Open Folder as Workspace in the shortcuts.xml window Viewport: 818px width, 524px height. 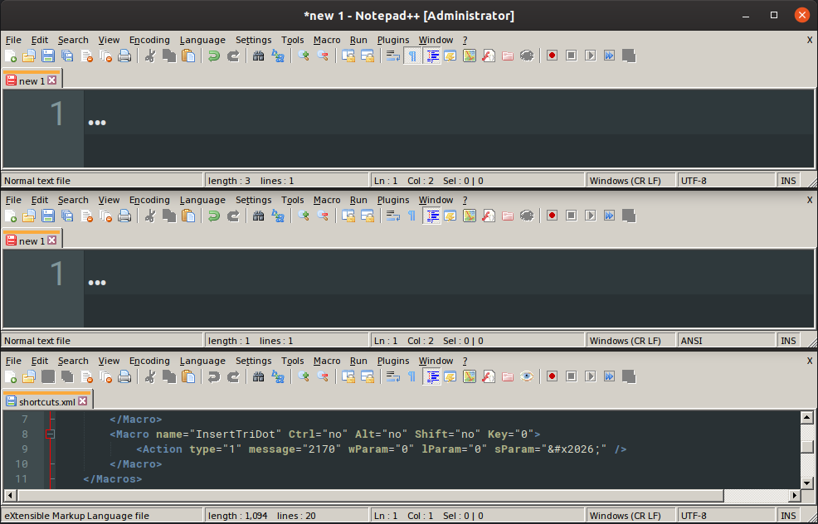(508, 376)
